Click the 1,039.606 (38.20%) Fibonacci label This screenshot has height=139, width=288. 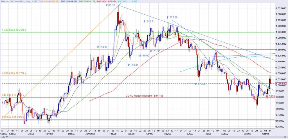pos(14,73)
